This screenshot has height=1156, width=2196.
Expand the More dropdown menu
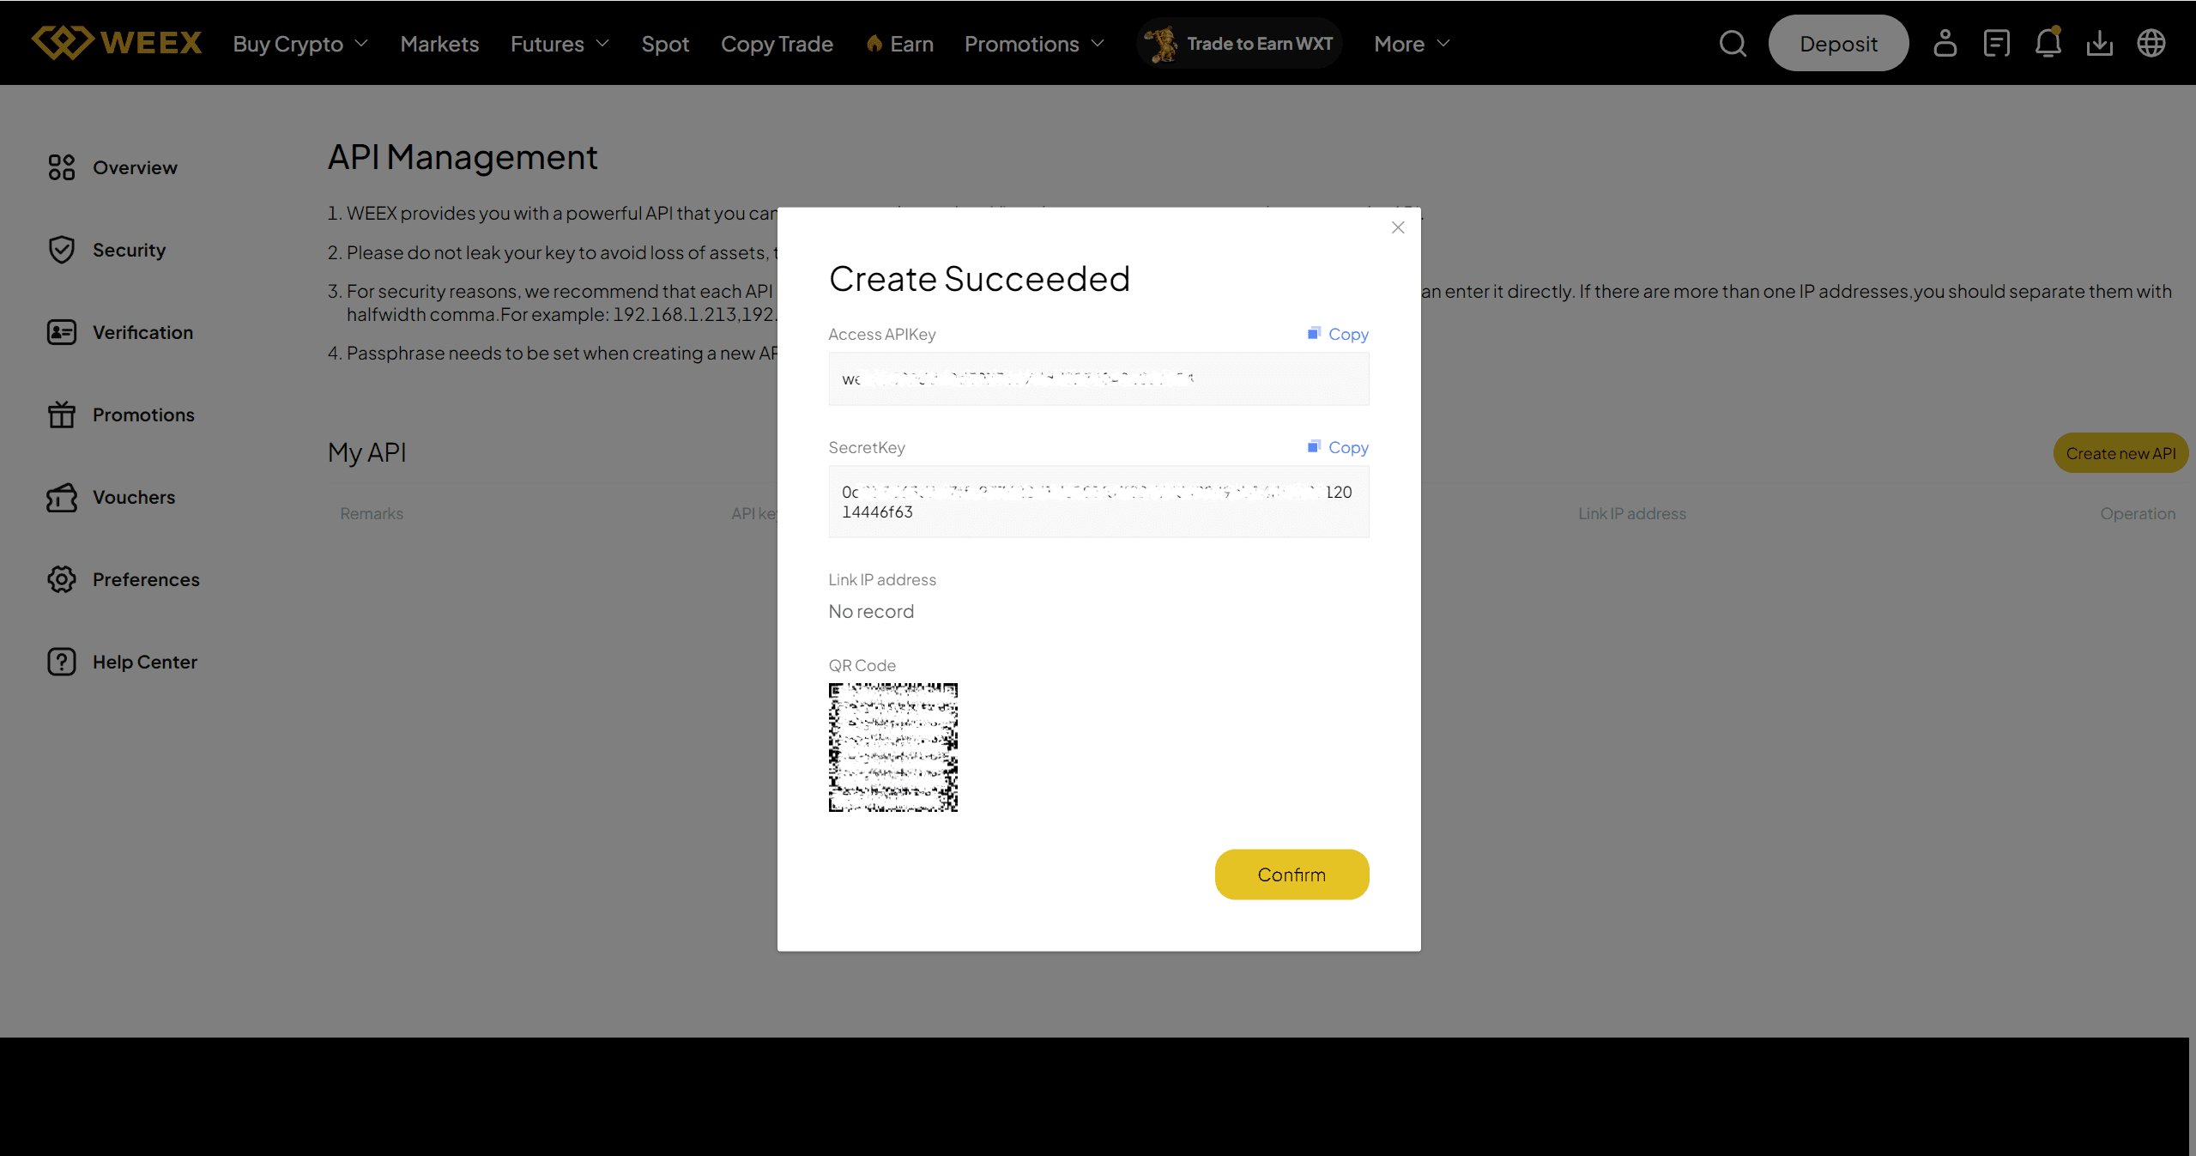[x=1411, y=44]
